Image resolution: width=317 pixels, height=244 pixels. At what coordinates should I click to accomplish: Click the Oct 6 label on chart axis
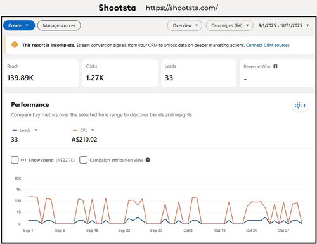click(x=188, y=231)
